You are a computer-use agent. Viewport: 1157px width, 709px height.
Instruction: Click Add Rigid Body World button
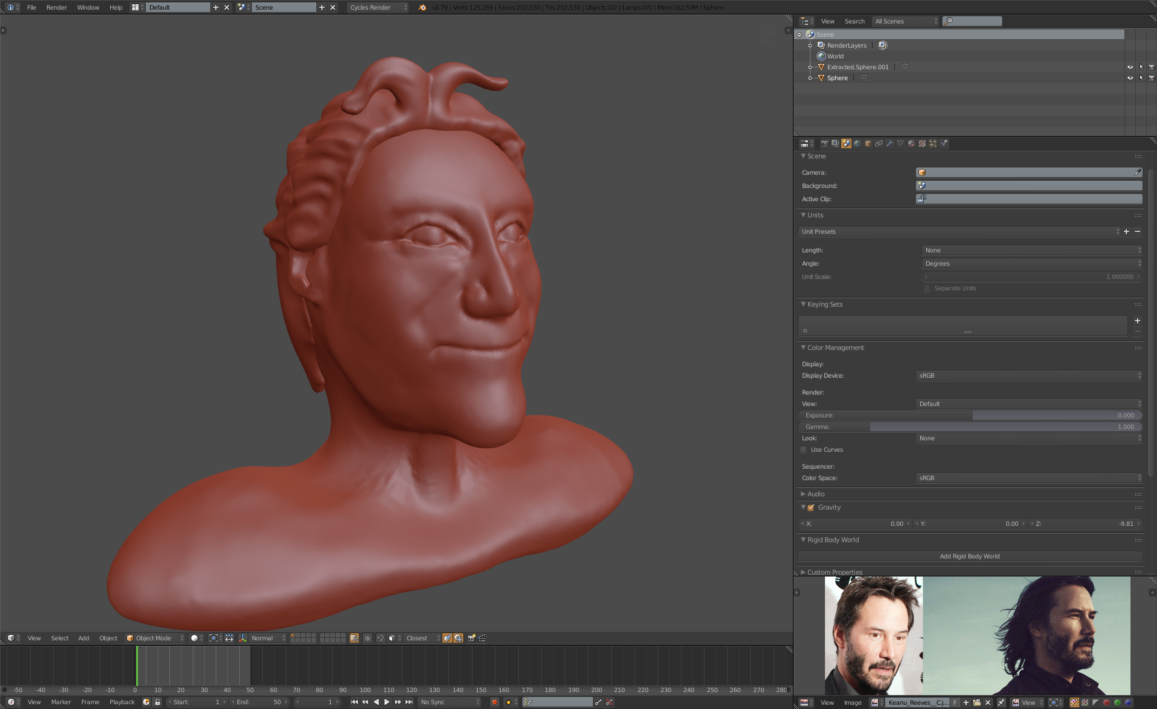click(970, 556)
